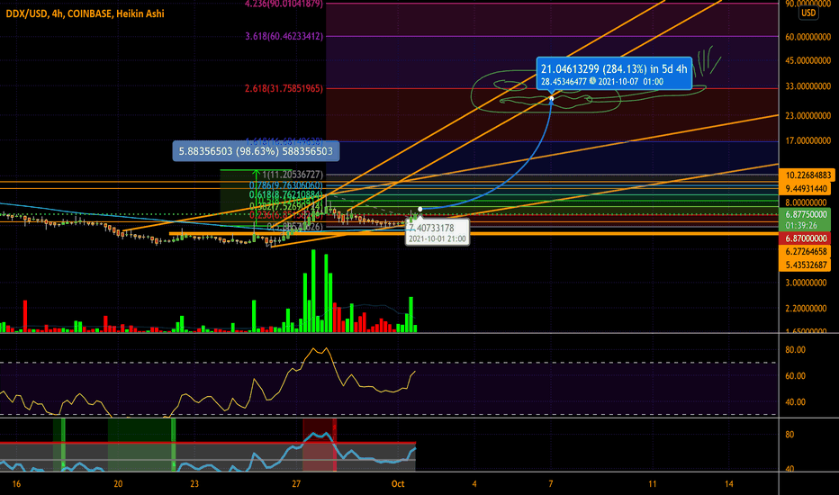Select the 3.618(60.46233412) Fibonacci level label
Image resolution: width=839 pixels, height=495 pixels.
coord(284,36)
